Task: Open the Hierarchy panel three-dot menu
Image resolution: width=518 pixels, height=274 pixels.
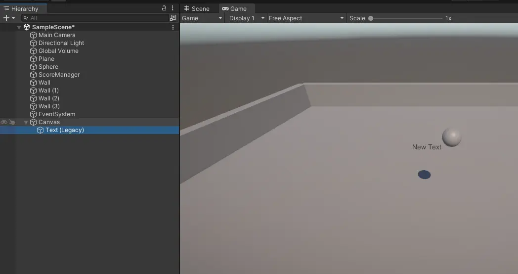Action: (x=173, y=8)
